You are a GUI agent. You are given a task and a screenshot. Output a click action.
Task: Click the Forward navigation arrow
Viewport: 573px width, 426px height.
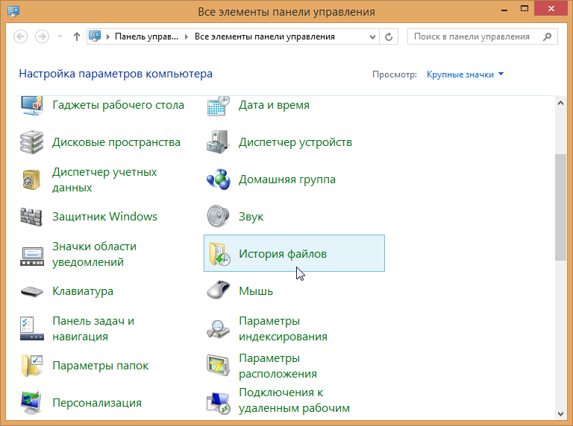(42, 36)
